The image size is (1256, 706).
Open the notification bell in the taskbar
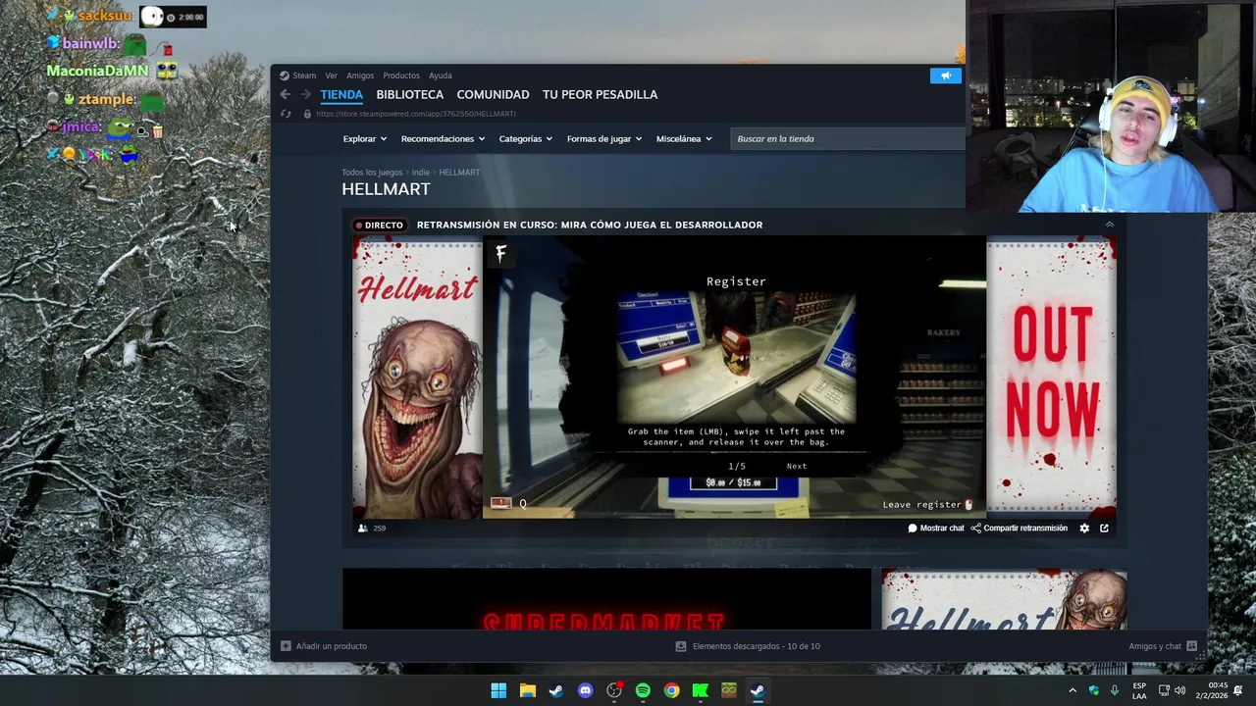click(1238, 690)
